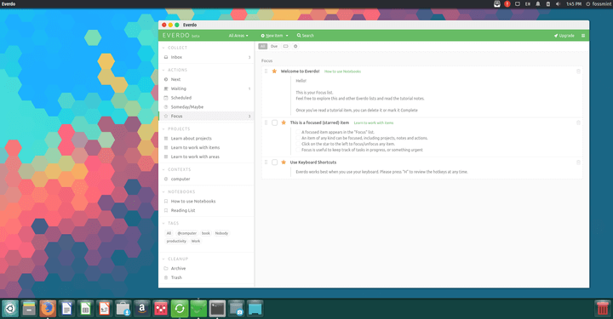Click trash icon on Use Keyboard Shortcuts row
The image size is (613, 319).
pos(578,162)
